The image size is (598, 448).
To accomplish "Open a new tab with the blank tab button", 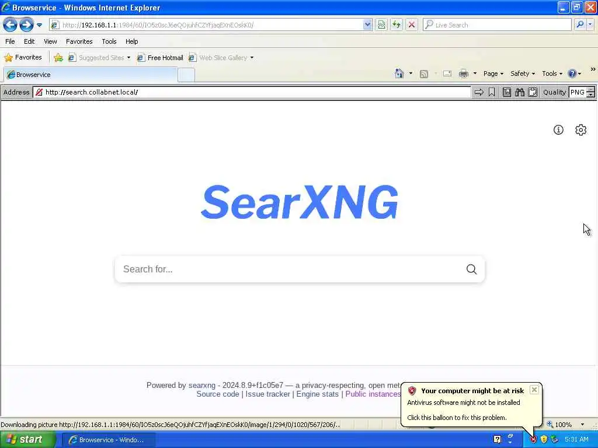I will point(186,75).
